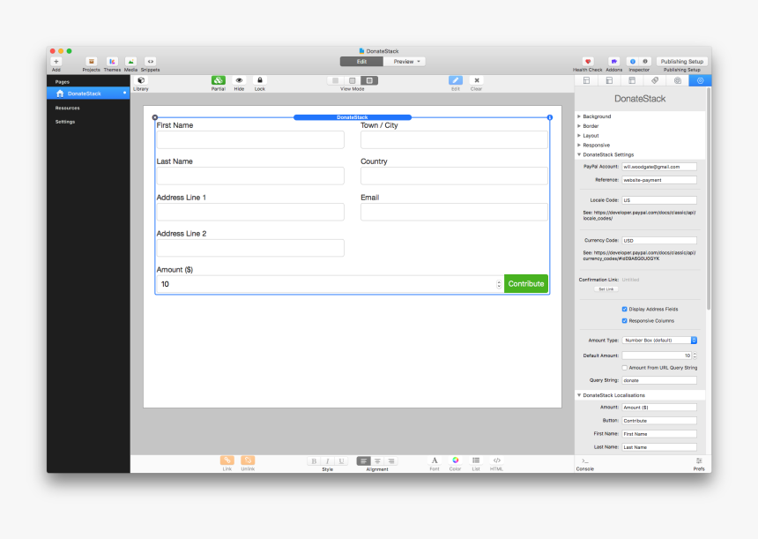Click the HTML formatting icon
This screenshot has height=539, width=758.
click(x=497, y=460)
